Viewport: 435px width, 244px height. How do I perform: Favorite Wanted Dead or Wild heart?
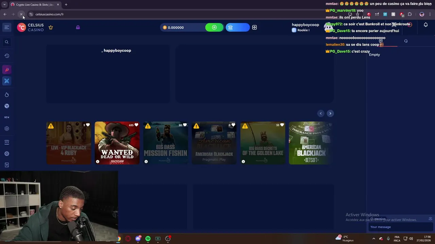pyautogui.click(x=136, y=125)
